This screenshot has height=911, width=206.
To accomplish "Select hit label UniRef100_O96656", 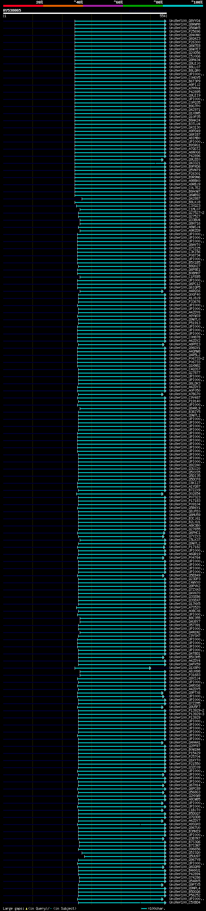I will point(185,849).
